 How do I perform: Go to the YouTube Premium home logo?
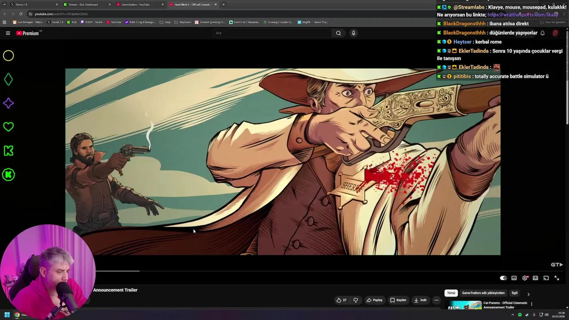pyautogui.click(x=28, y=33)
